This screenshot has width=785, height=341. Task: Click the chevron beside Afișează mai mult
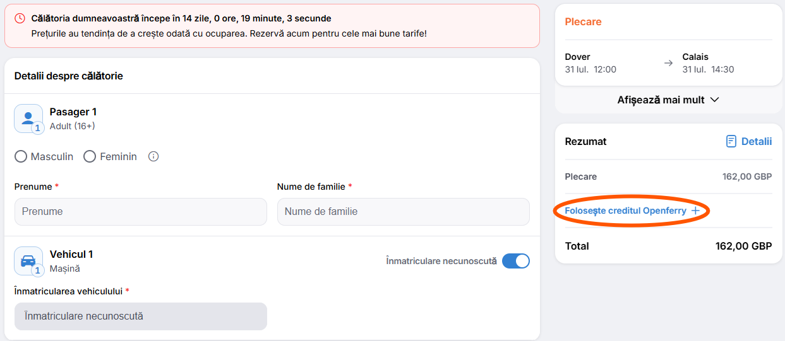tap(715, 100)
